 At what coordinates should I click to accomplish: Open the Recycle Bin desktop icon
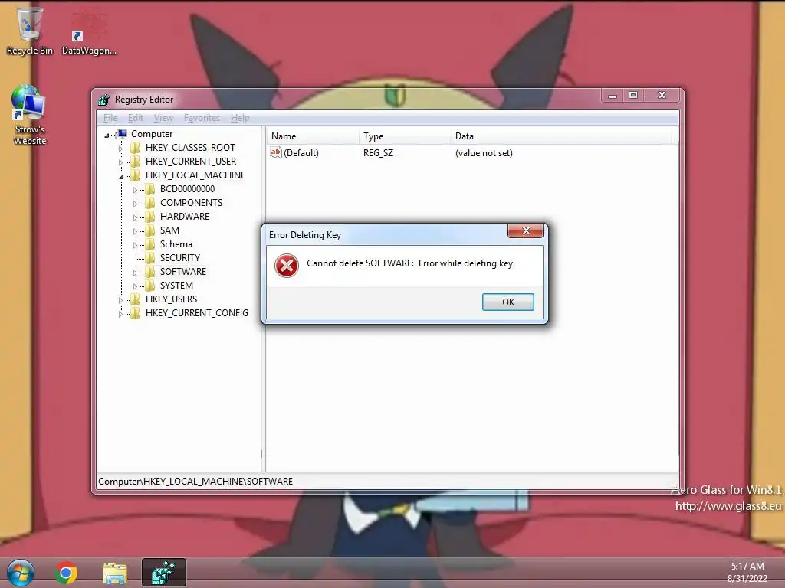click(x=30, y=31)
